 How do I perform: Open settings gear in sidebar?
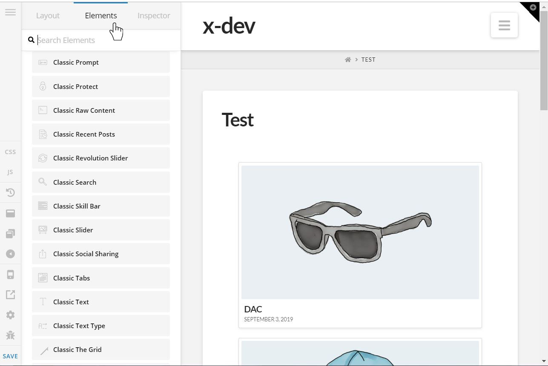[10, 315]
